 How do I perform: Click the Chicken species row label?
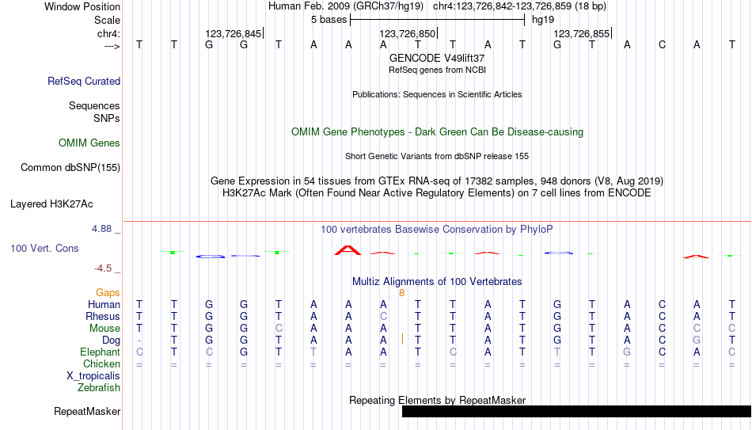click(101, 363)
